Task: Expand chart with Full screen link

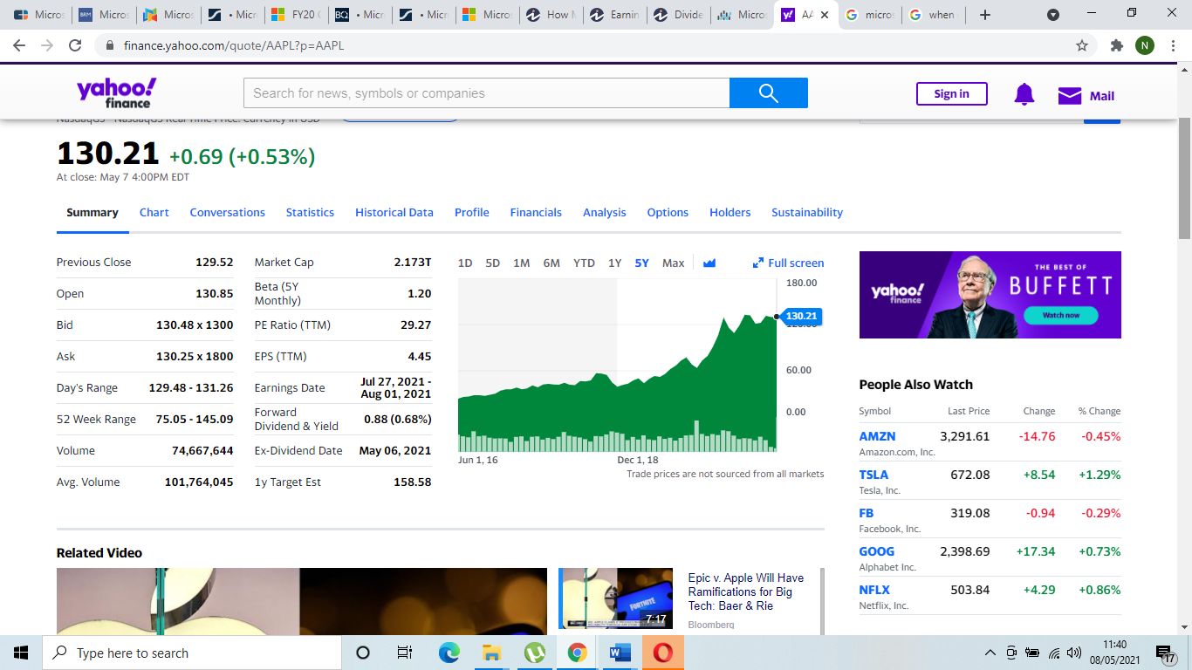Action: (x=788, y=263)
